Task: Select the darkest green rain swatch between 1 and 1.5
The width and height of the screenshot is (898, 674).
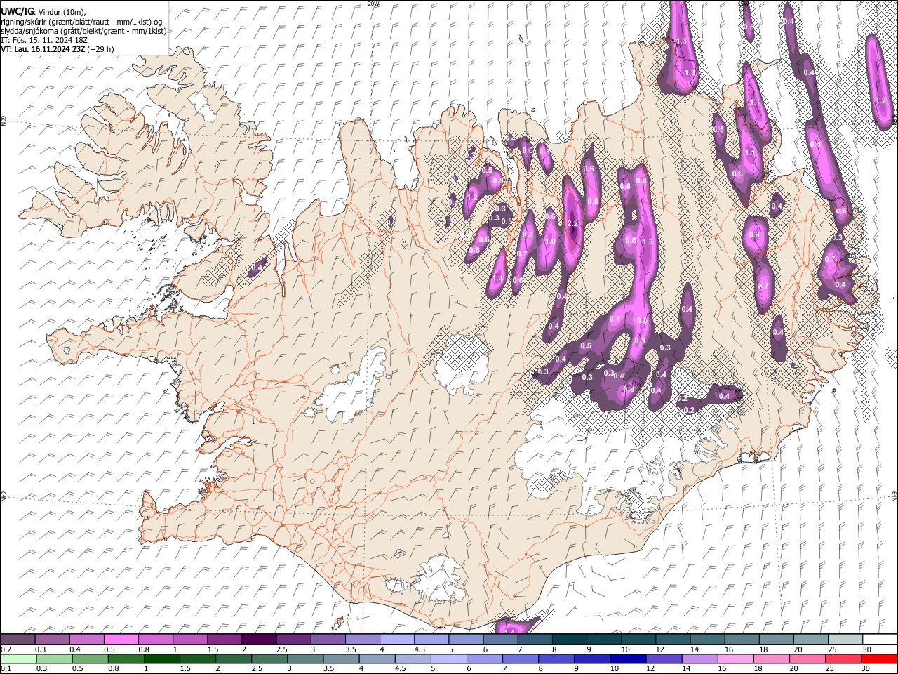Action: [x=161, y=659]
